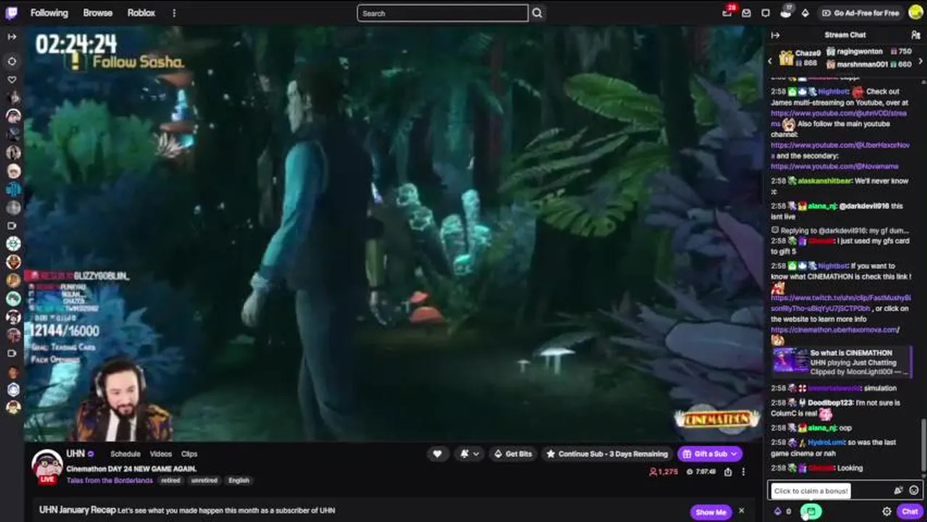This screenshot has width=927, height=522.
Task: Show previous gift leaderboard entry
Action: click(770, 62)
